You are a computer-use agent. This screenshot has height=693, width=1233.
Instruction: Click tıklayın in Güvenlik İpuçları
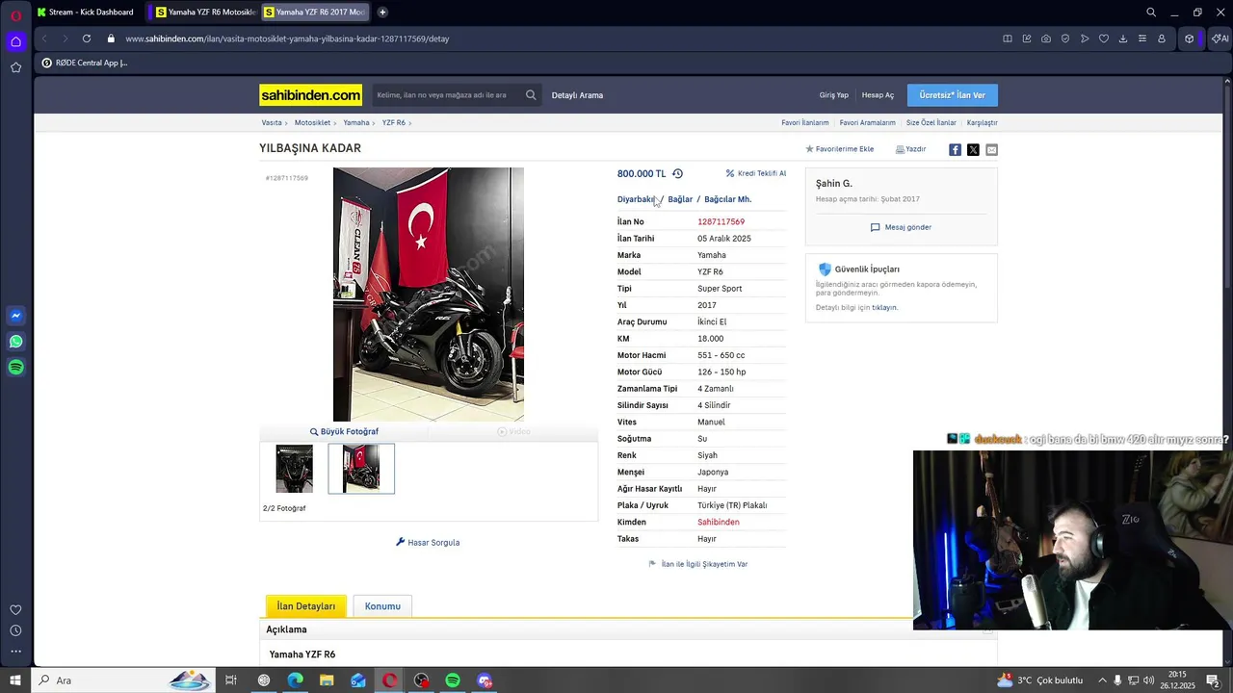point(883,308)
